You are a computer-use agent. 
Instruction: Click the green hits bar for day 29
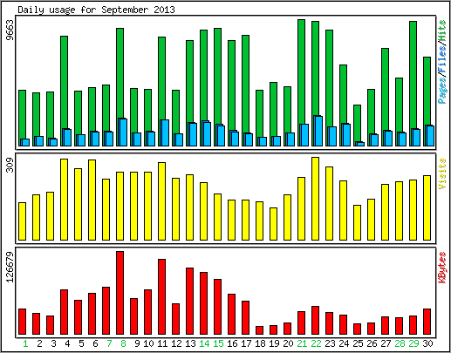pyautogui.click(x=413, y=75)
